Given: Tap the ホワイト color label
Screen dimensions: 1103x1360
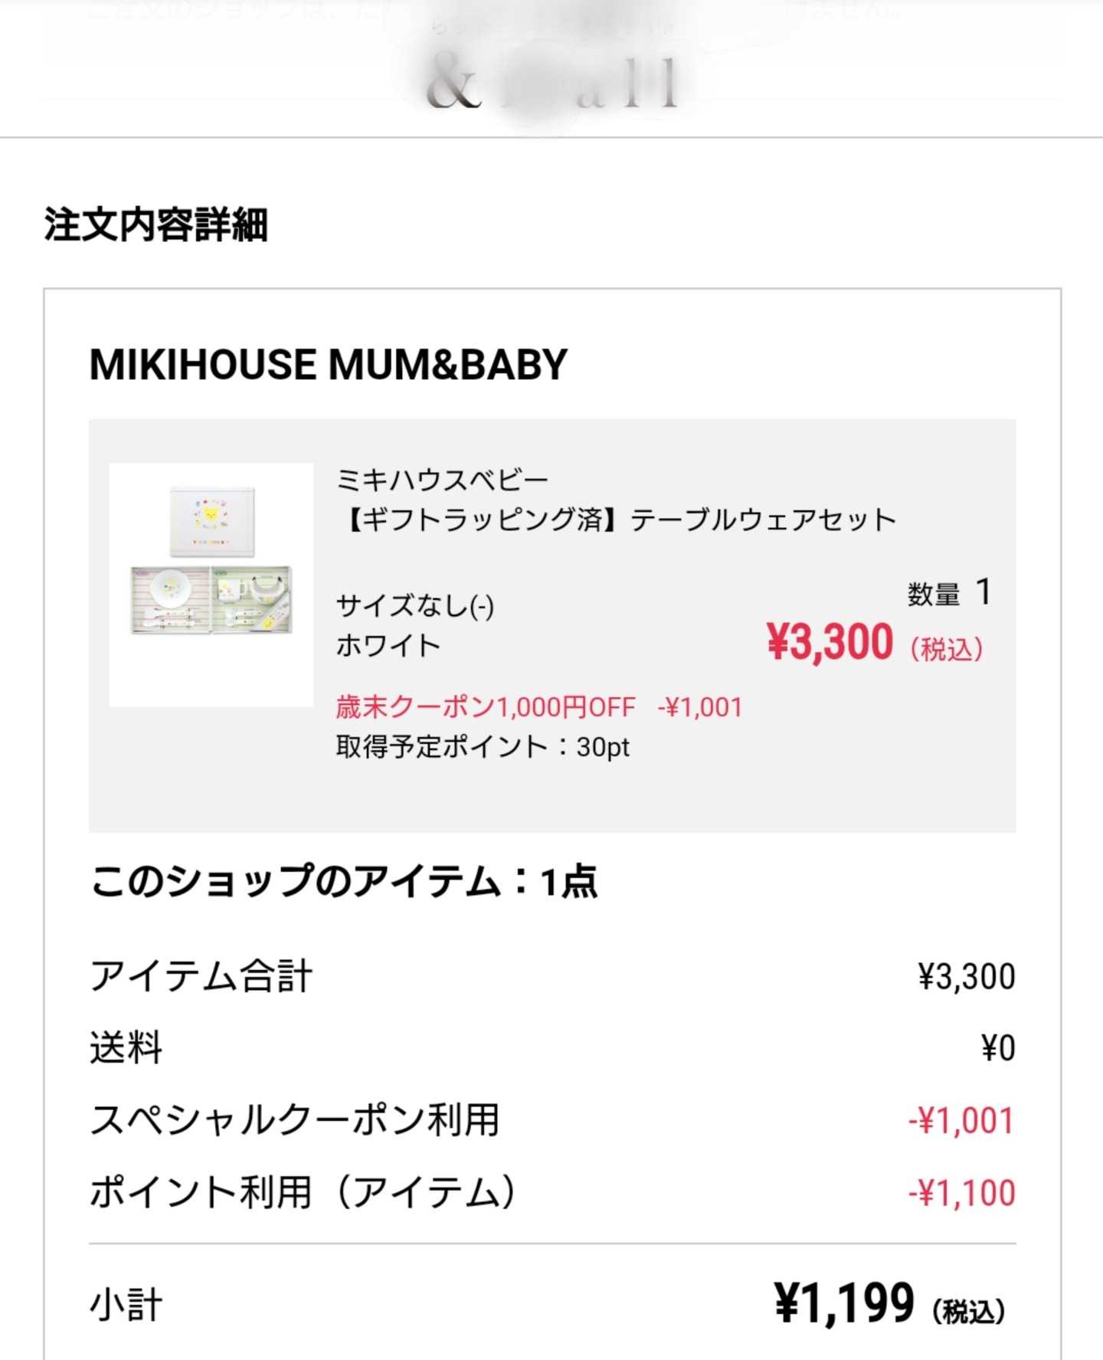Looking at the screenshot, I should point(388,645).
